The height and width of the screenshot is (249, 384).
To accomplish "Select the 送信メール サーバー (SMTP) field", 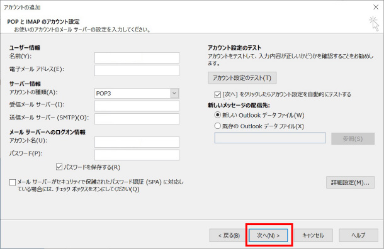I will click(137, 119).
